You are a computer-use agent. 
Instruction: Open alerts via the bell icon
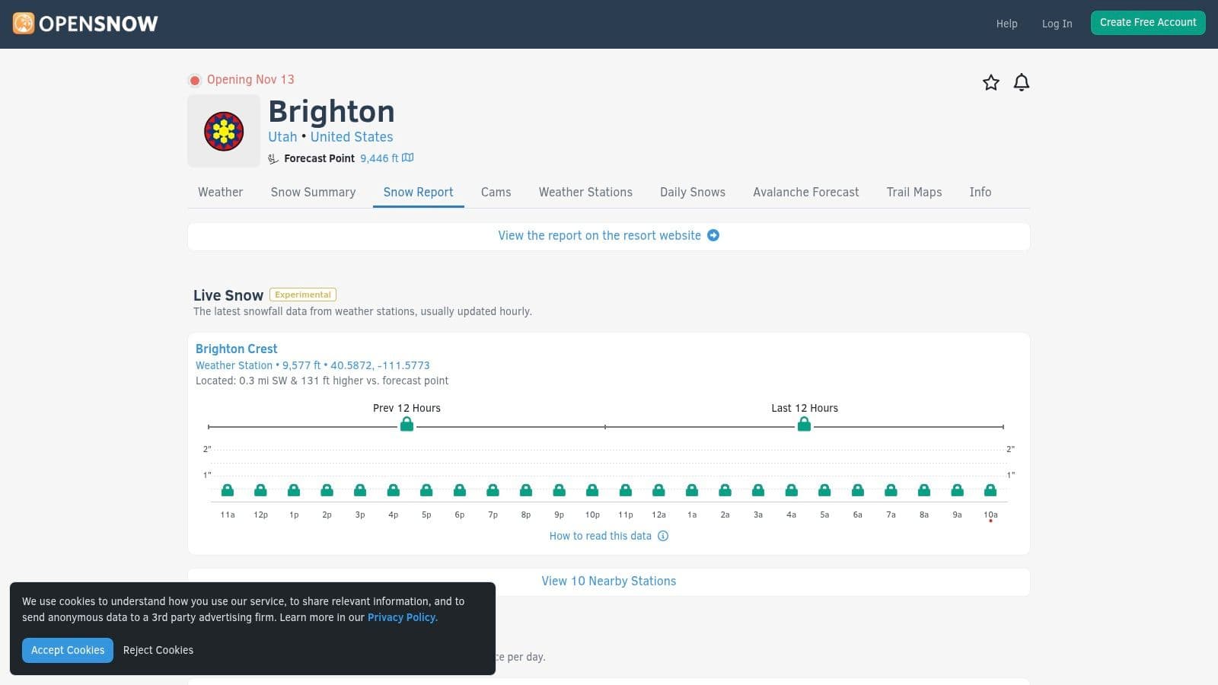pos(1022,83)
